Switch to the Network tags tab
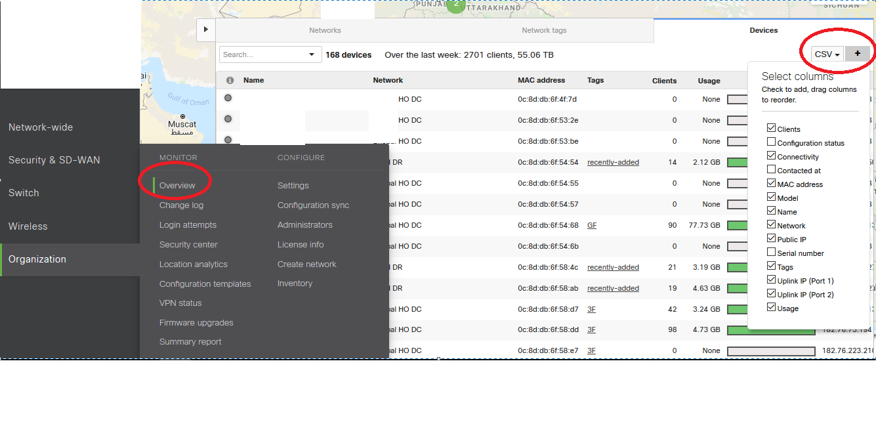876x422 pixels. pos(543,30)
